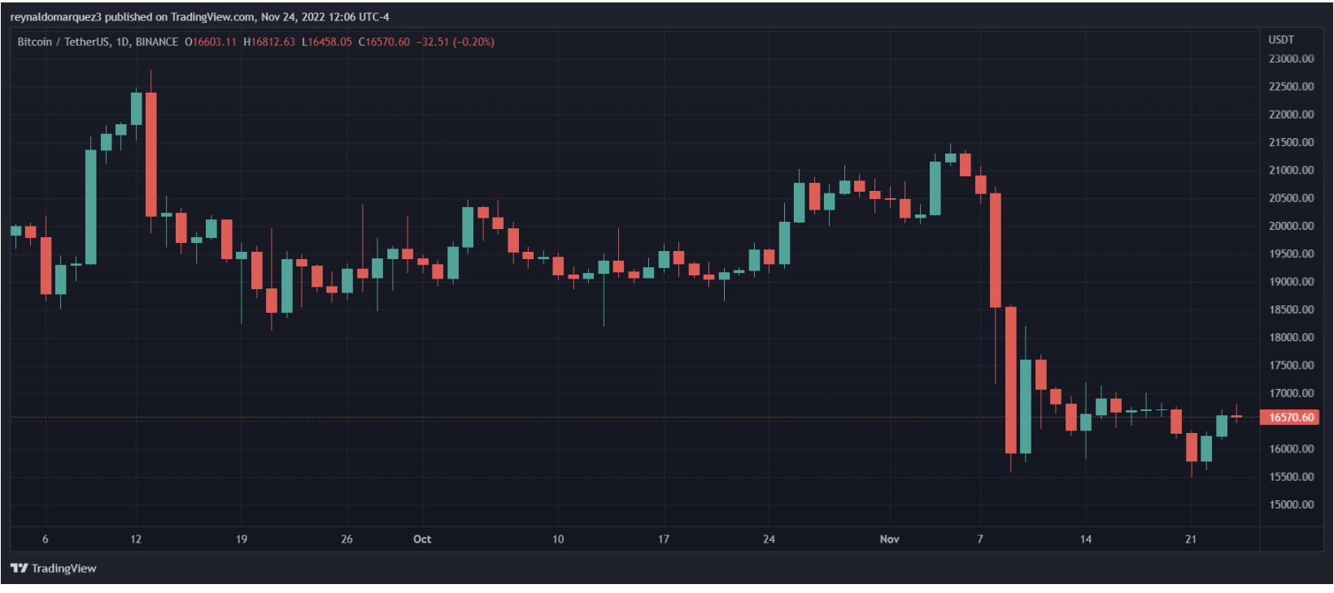Image resolution: width=1334 pixels, height=593 pixels.
Task: Click the red 16570.60 current price tag
Action: (1288, 418)
